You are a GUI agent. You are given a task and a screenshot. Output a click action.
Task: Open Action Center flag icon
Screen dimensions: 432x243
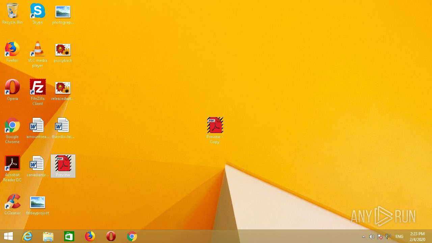tap(380, 237)
